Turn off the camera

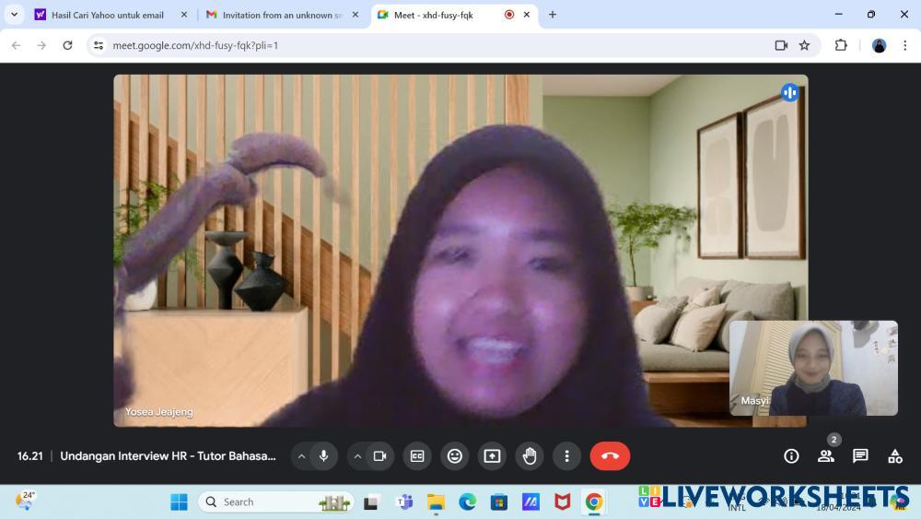379,456
